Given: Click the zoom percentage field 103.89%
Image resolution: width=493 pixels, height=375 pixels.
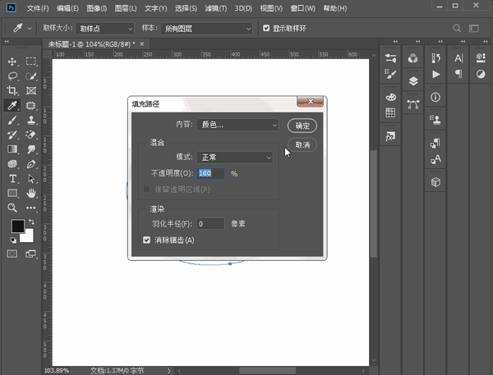Looking at the screenshot, I should tap(57, 371).
